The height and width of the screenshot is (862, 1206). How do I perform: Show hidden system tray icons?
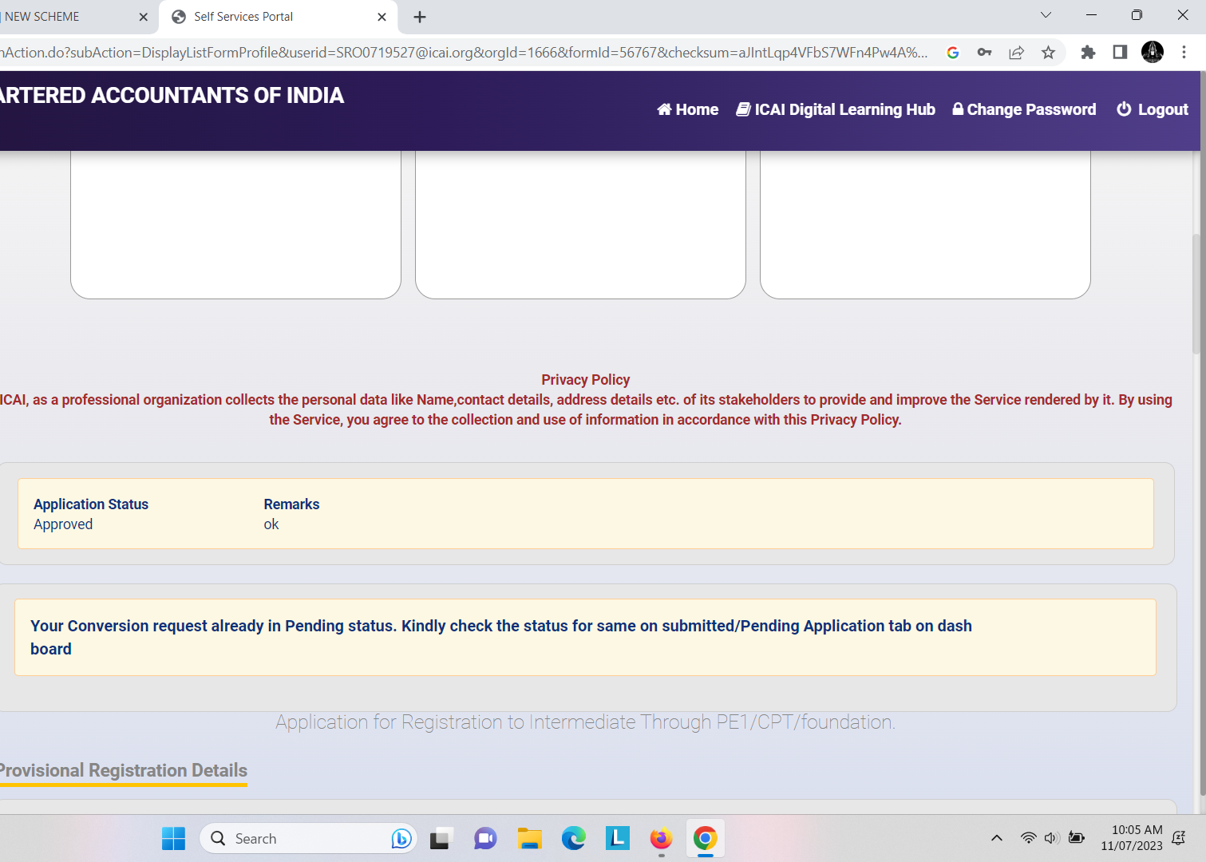996,838
